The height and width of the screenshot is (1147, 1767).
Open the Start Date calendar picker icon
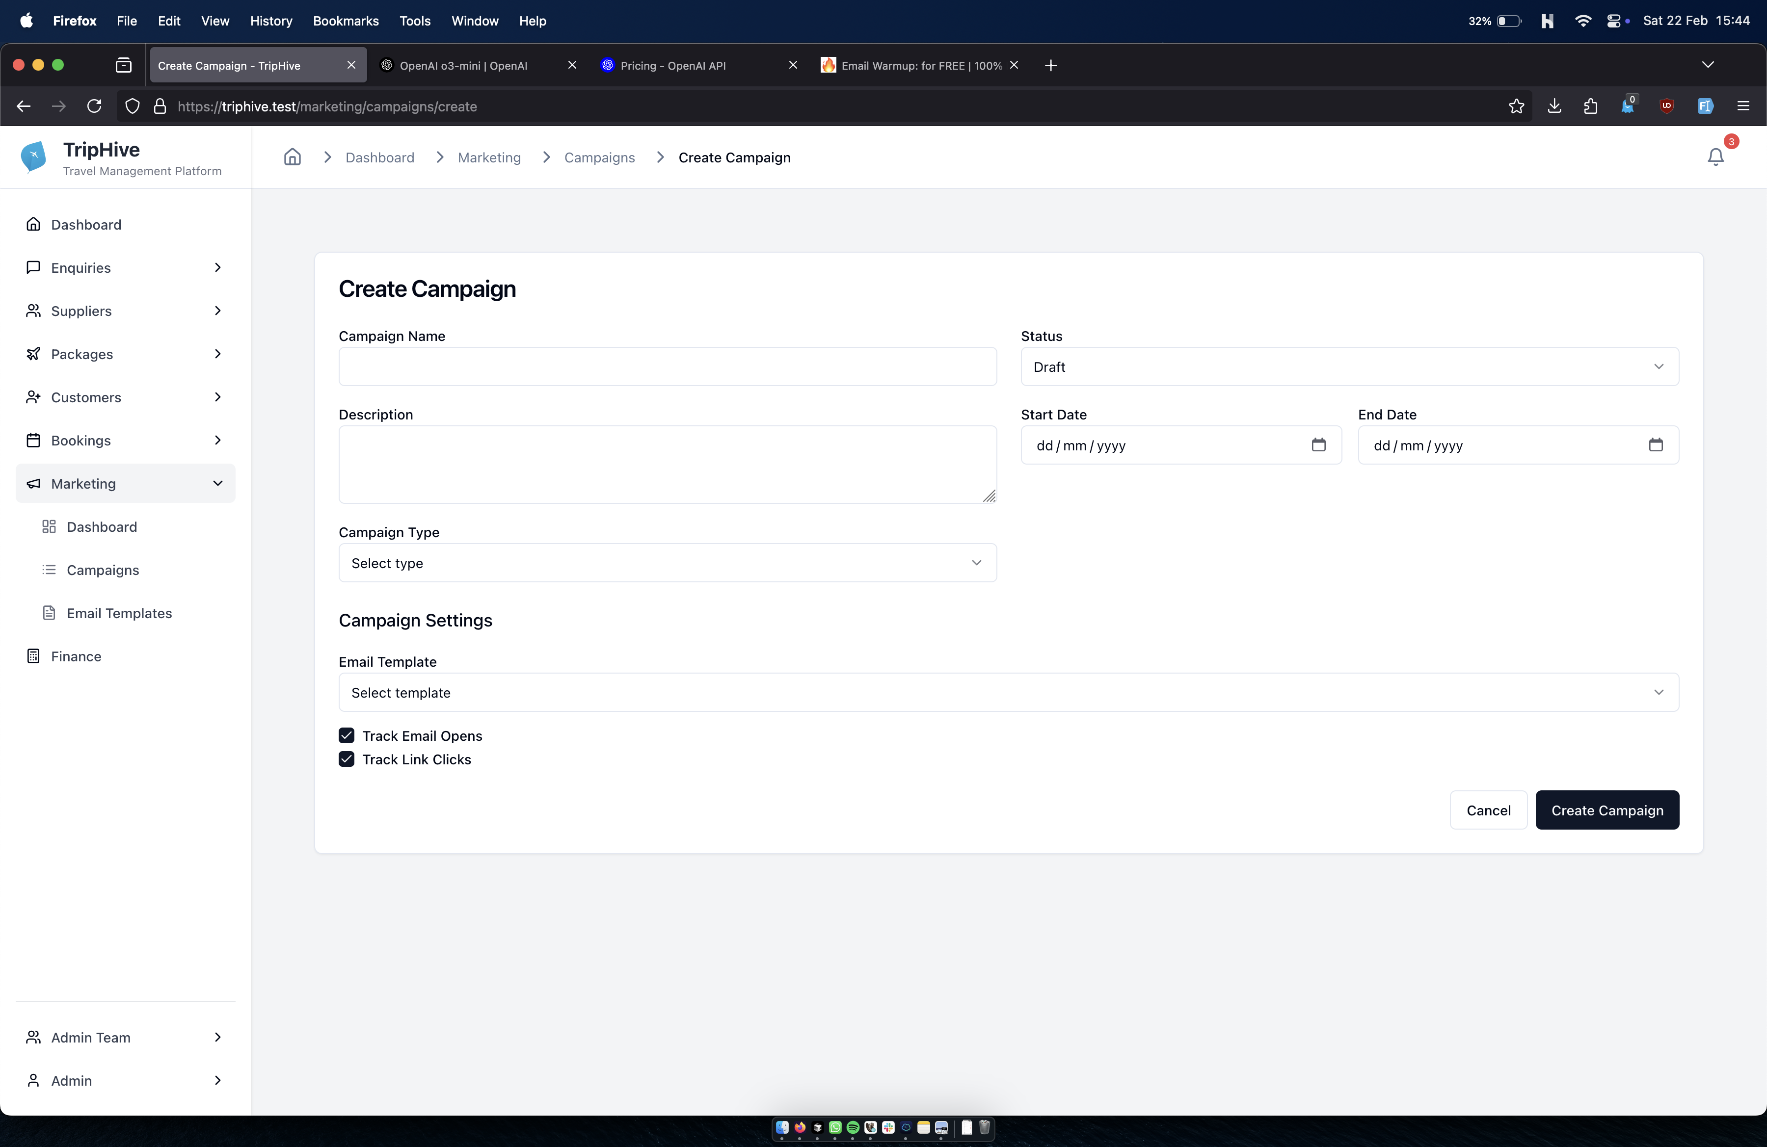coord(1318,445)
